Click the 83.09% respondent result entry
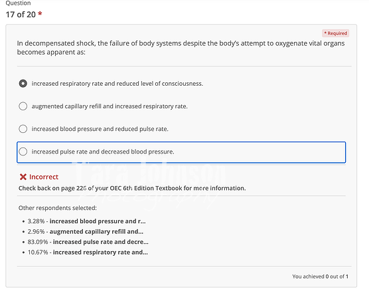 (x=88, y=242)
